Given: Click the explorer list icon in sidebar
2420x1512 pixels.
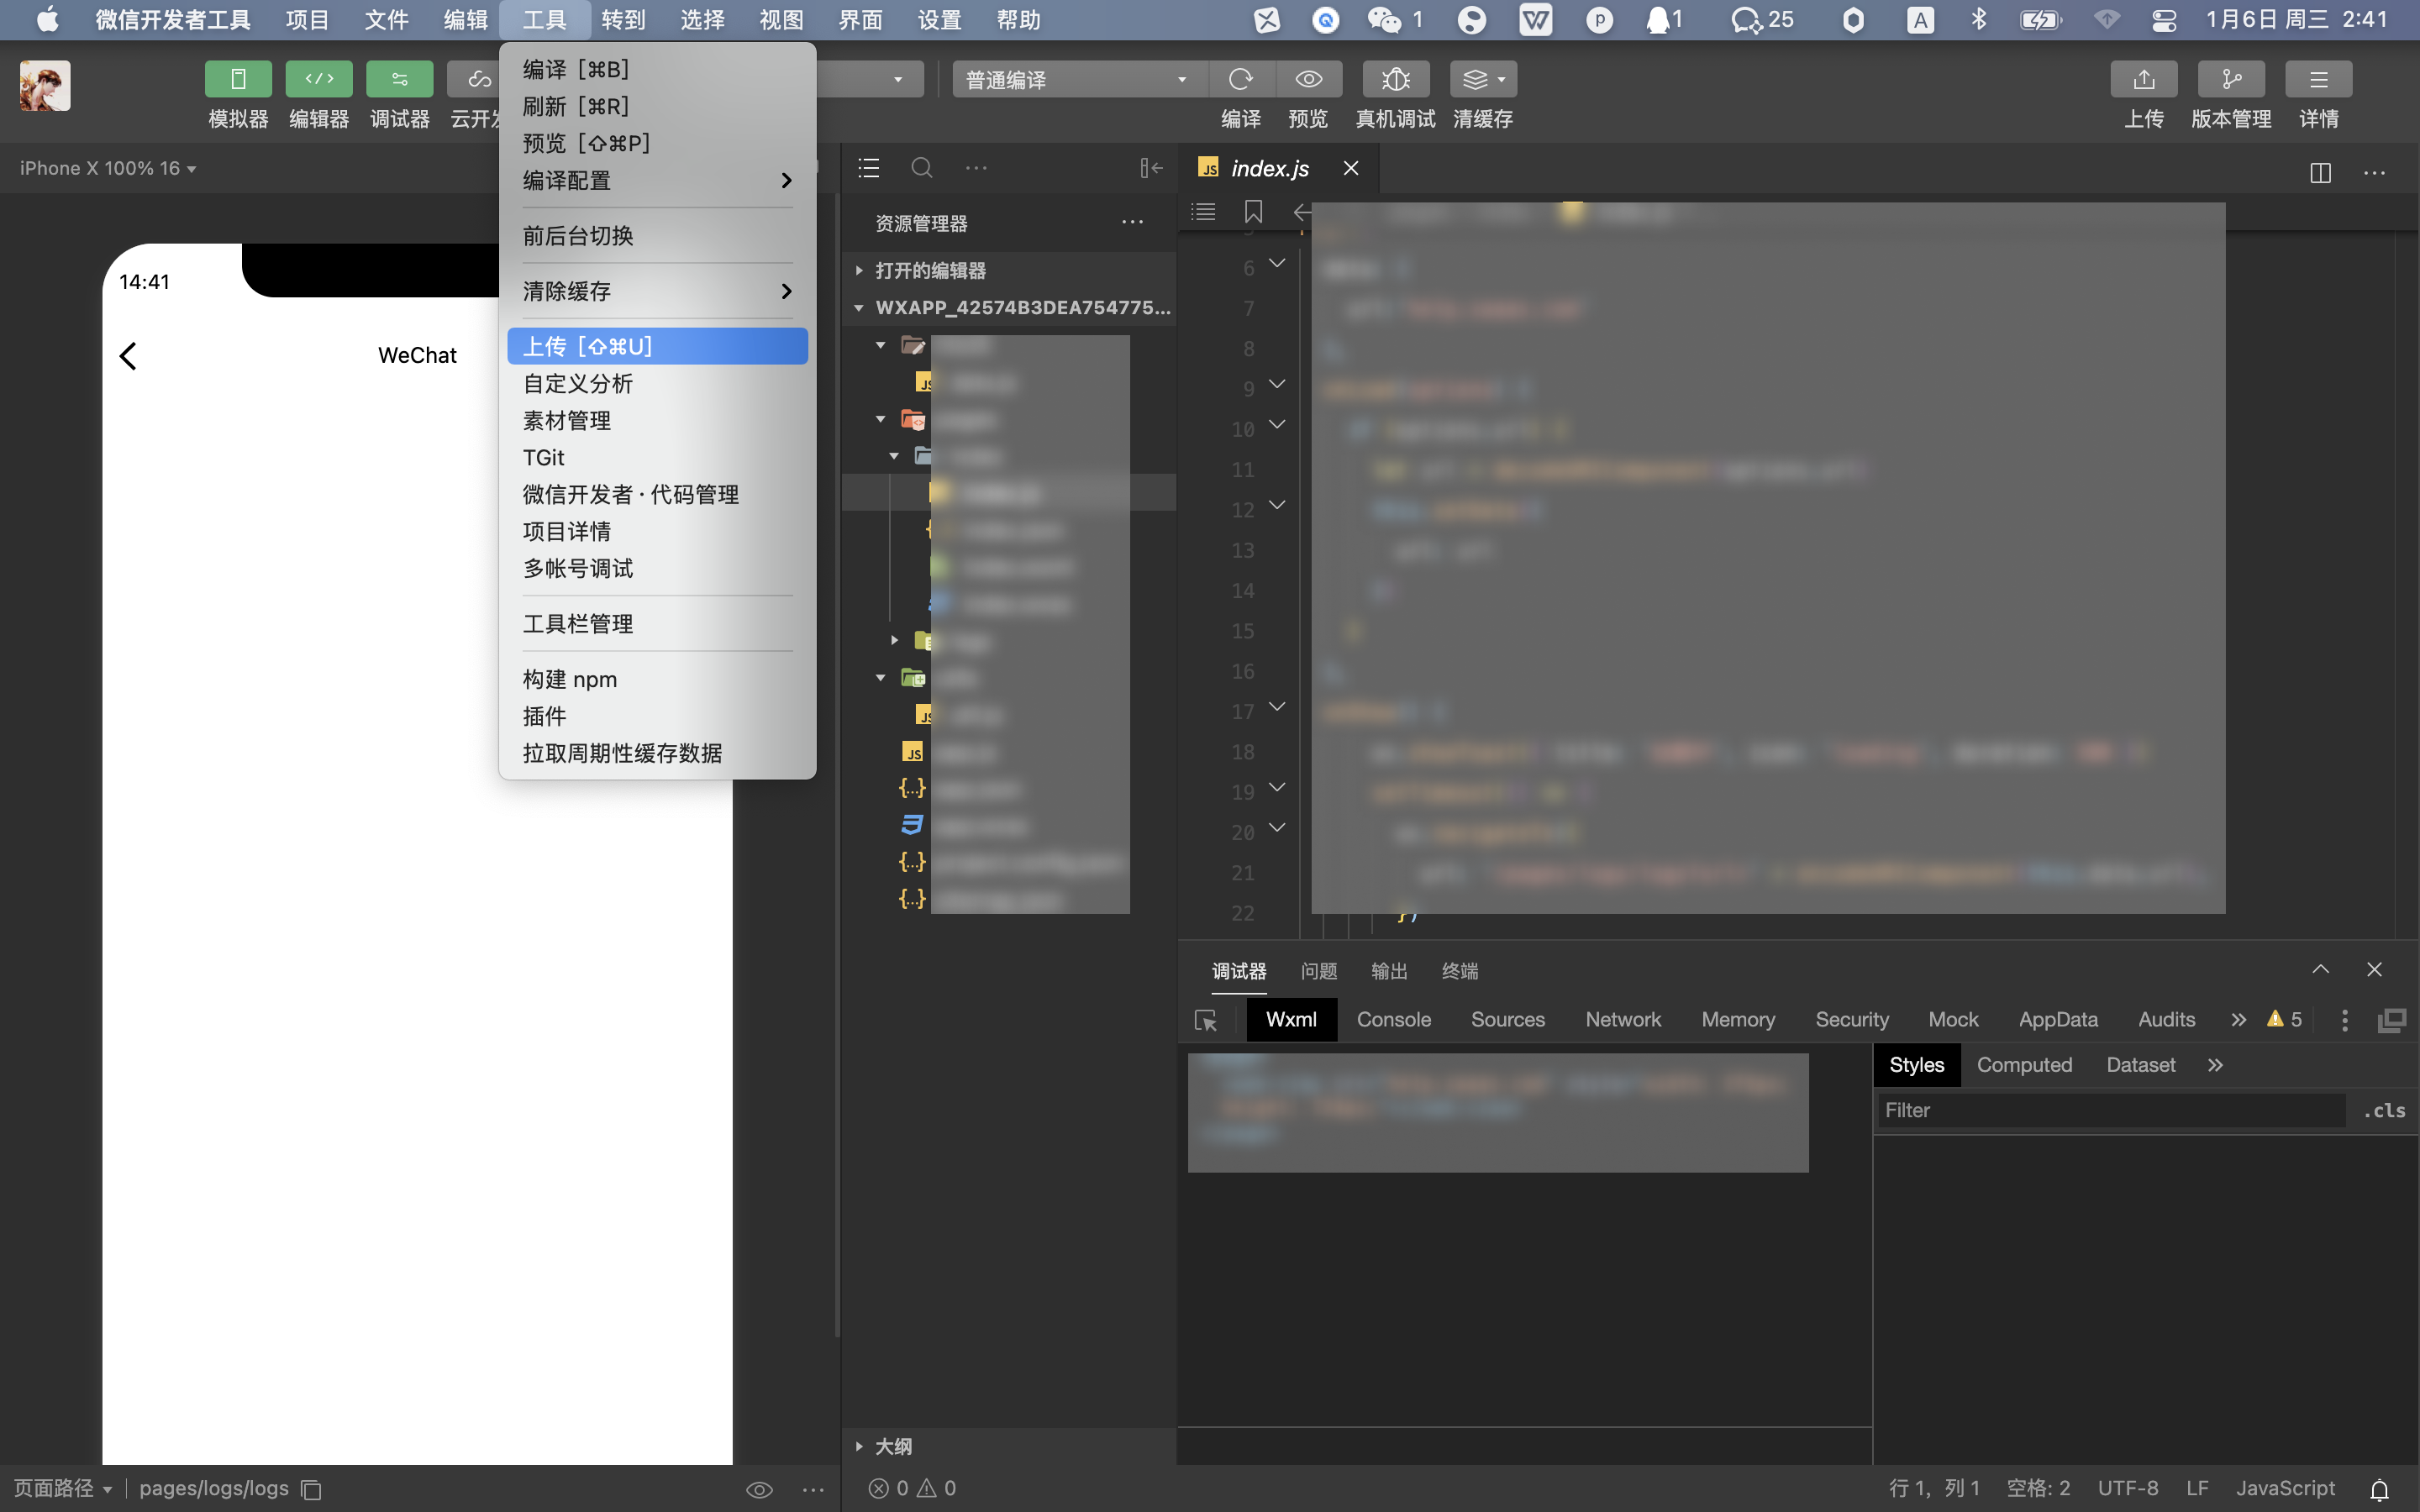Looking at the screenshot, I should coord(868,168).
